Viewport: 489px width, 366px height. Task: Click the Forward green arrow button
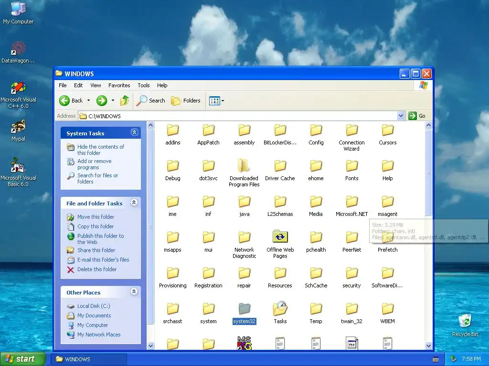[102, 101]
